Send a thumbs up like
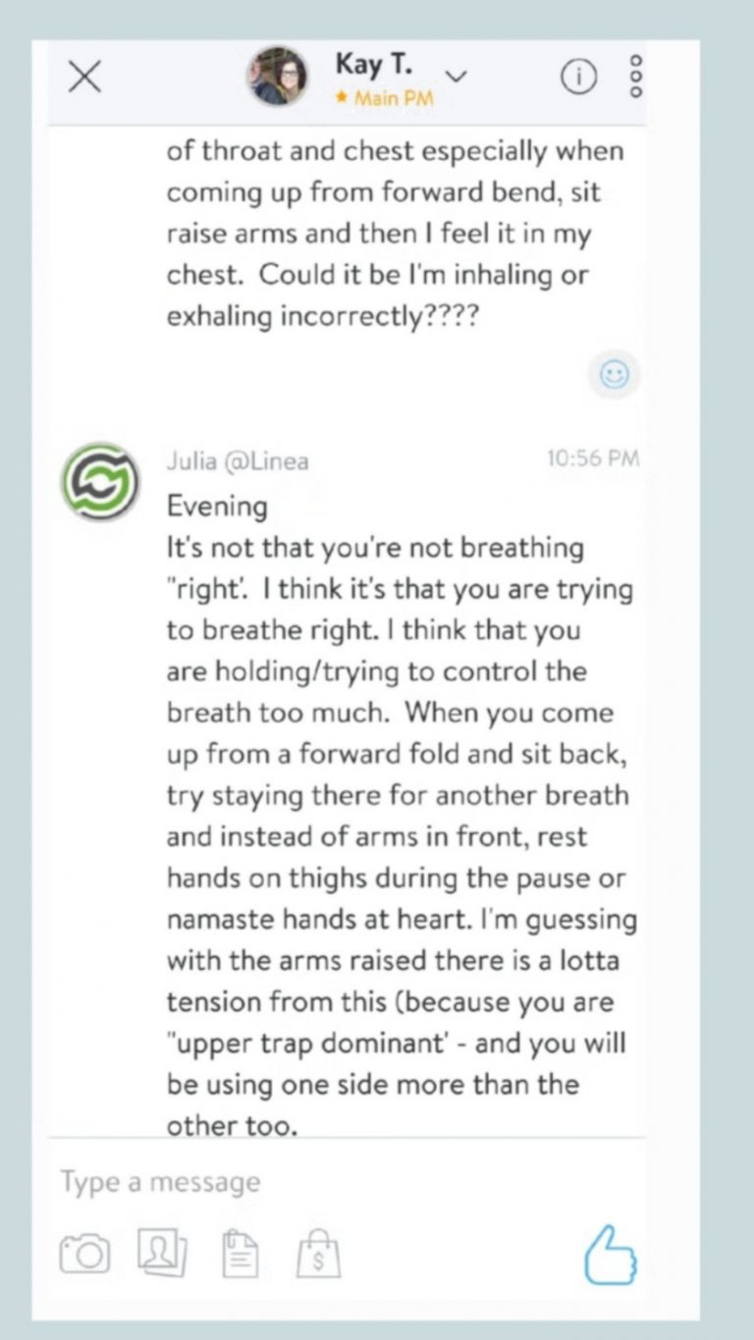The width and height of the screenshot is (754, 1340). (x=609, y=1254)
